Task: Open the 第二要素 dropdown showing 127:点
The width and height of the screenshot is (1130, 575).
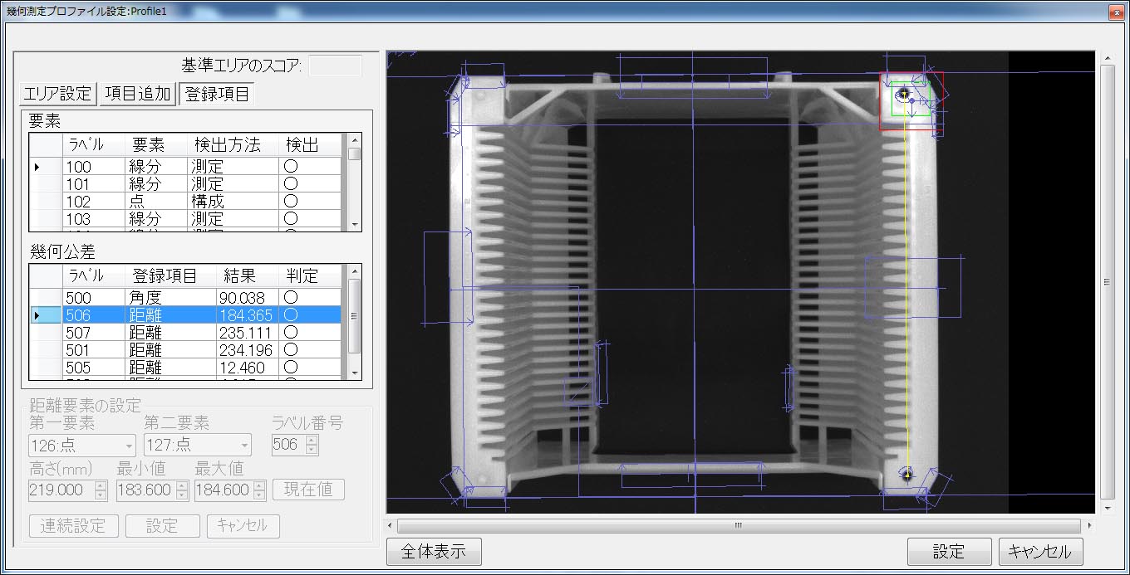Action: (x=197, y=446)
